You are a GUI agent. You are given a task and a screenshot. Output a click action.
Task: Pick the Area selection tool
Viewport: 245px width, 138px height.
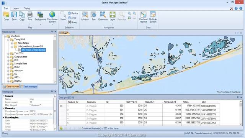(x=72, y=18)
